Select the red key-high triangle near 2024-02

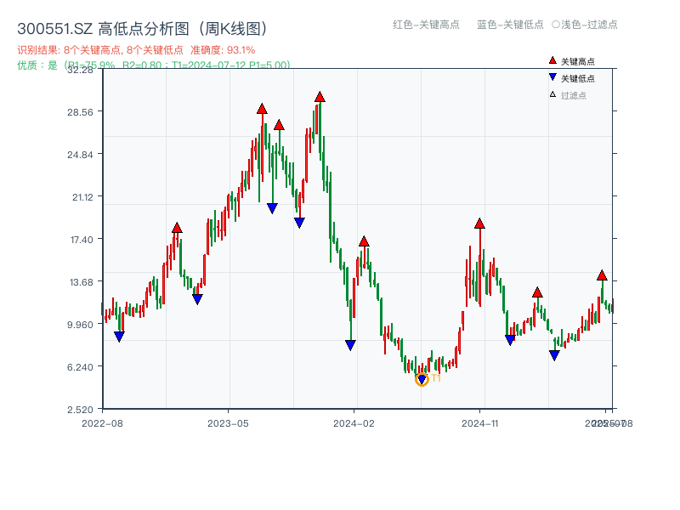point(364,241)
